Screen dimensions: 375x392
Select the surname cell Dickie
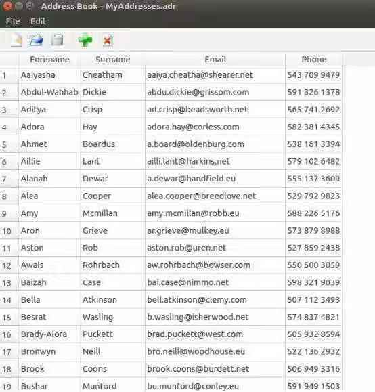click(113, 92)
